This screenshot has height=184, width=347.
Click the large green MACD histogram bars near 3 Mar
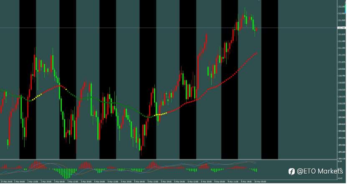(65, 173)
